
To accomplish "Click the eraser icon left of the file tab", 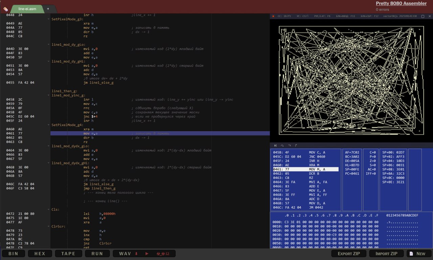I will pyautogui.click(x=5, y=9).
